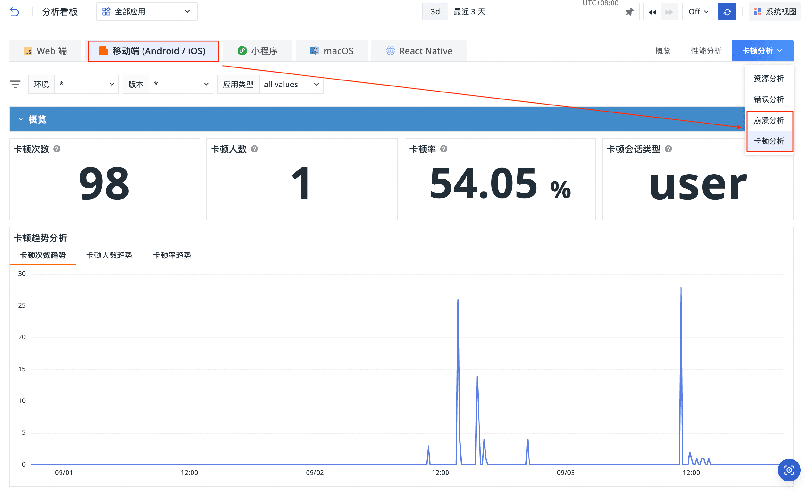Click help icon next to 卡顿次数
This screenshot has height=491, width=805.
57,149
